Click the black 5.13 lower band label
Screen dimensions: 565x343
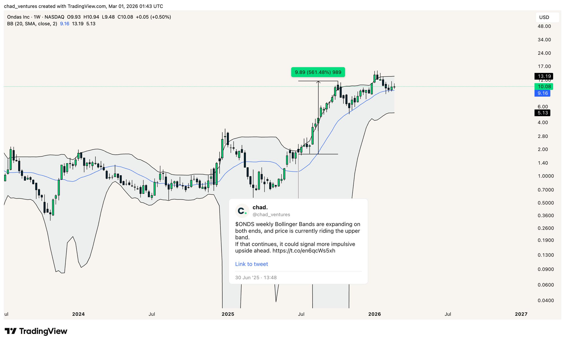pos(542,113)
